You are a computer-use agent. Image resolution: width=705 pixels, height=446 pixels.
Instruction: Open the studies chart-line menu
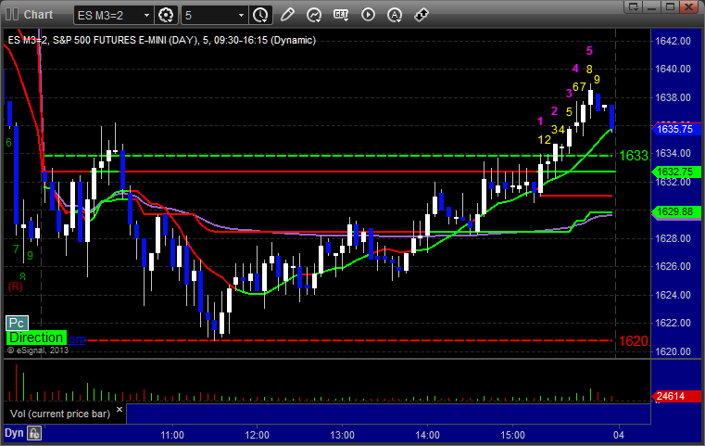[314, 15]
